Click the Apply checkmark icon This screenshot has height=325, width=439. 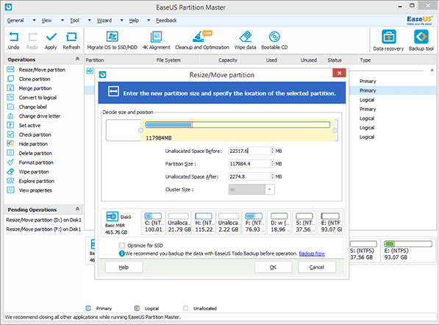[51, 37]
